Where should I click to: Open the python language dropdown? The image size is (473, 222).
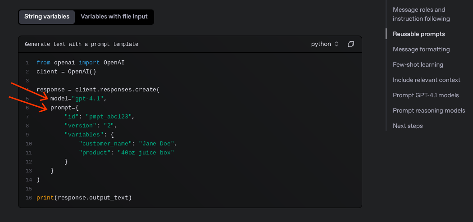click(x=324, y=44)
